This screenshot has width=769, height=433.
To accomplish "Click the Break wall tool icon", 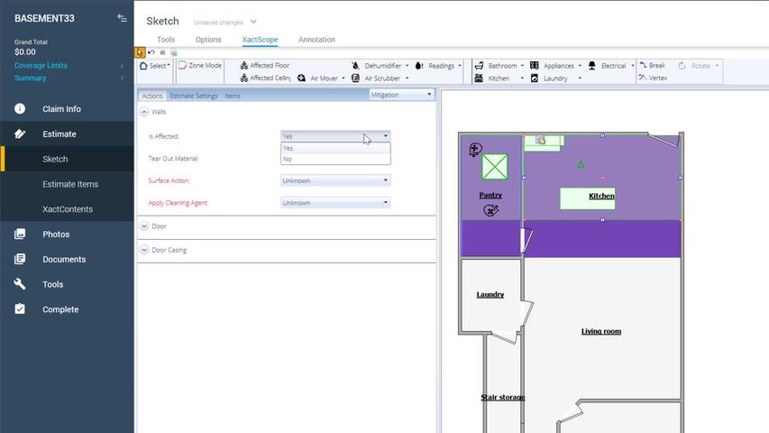I will click(x=643, y=65).
